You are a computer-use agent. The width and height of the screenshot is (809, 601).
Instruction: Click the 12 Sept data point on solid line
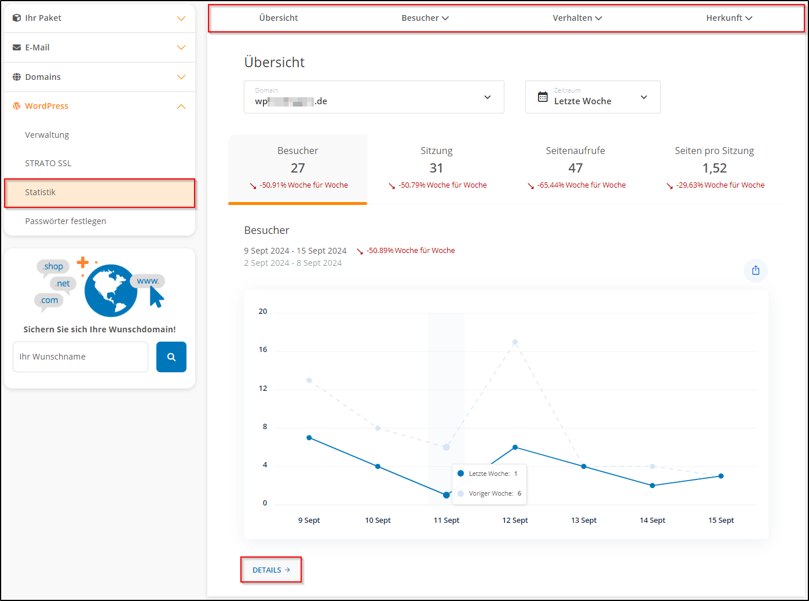[x=515, y=447]
